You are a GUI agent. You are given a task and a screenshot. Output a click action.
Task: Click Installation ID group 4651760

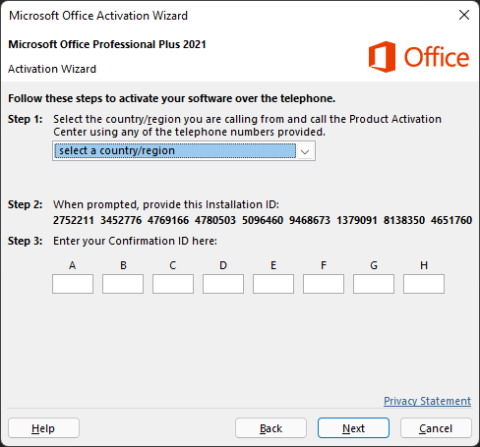[x=451, y=220]
